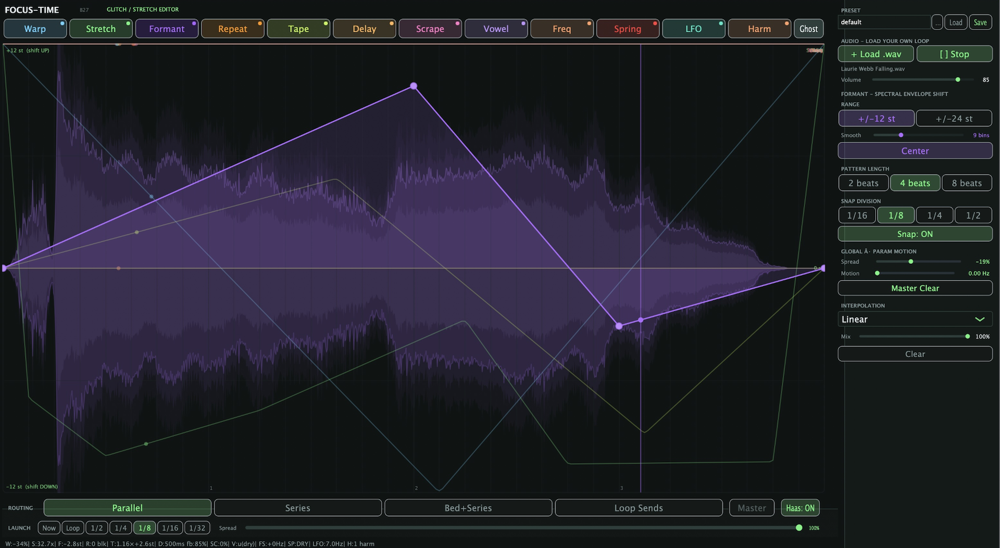Toggle the Ghost curves button

808,29
